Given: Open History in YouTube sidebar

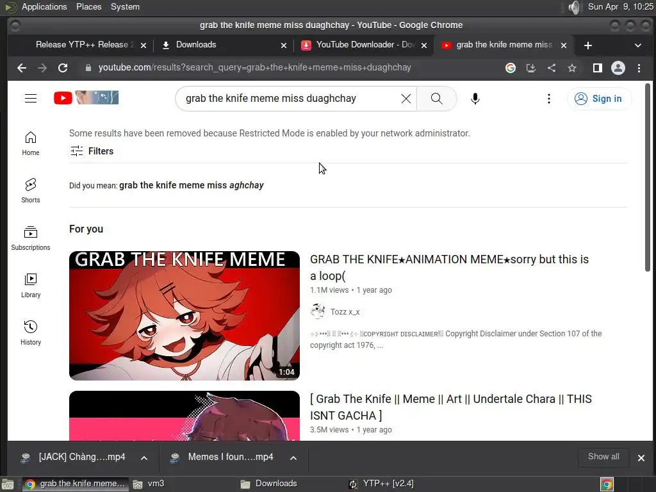Looking at the screenshot, I should click(x=31, y=333).
